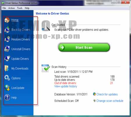Click the Restore Drivers icon

(x=7, y=39)
